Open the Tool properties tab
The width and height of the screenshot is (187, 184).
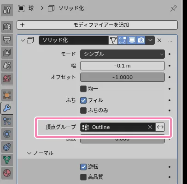click(x=7, y=10)
